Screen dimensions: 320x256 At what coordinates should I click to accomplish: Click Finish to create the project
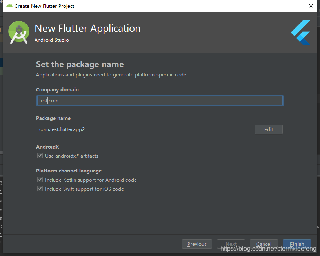pos(297,244)
